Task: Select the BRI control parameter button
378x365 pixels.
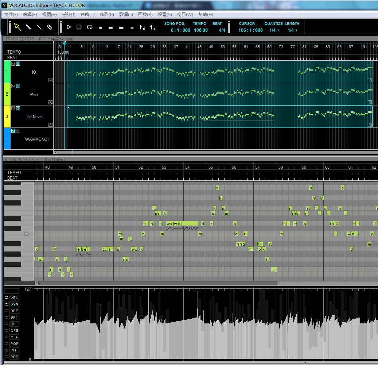Action: (14, 317)
